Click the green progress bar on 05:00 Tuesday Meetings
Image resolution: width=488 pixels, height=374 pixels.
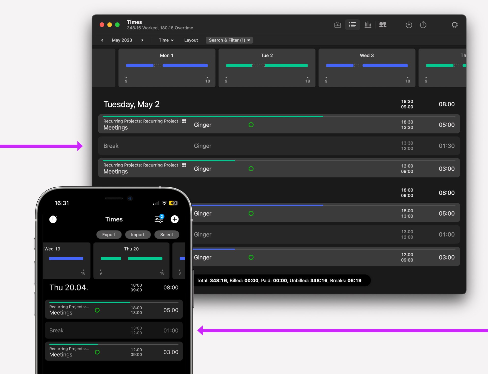(x=213, y=117)
